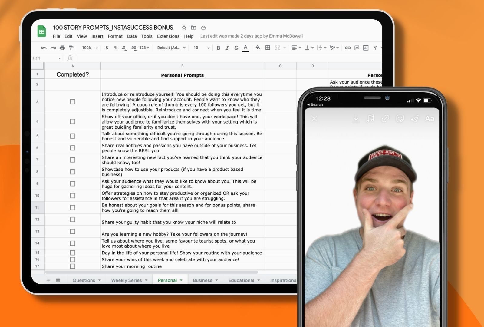The height and width of the screenshot is (327, 484).
Task: Tap the link icon in the phone story editor
Action: pos(385,119)
